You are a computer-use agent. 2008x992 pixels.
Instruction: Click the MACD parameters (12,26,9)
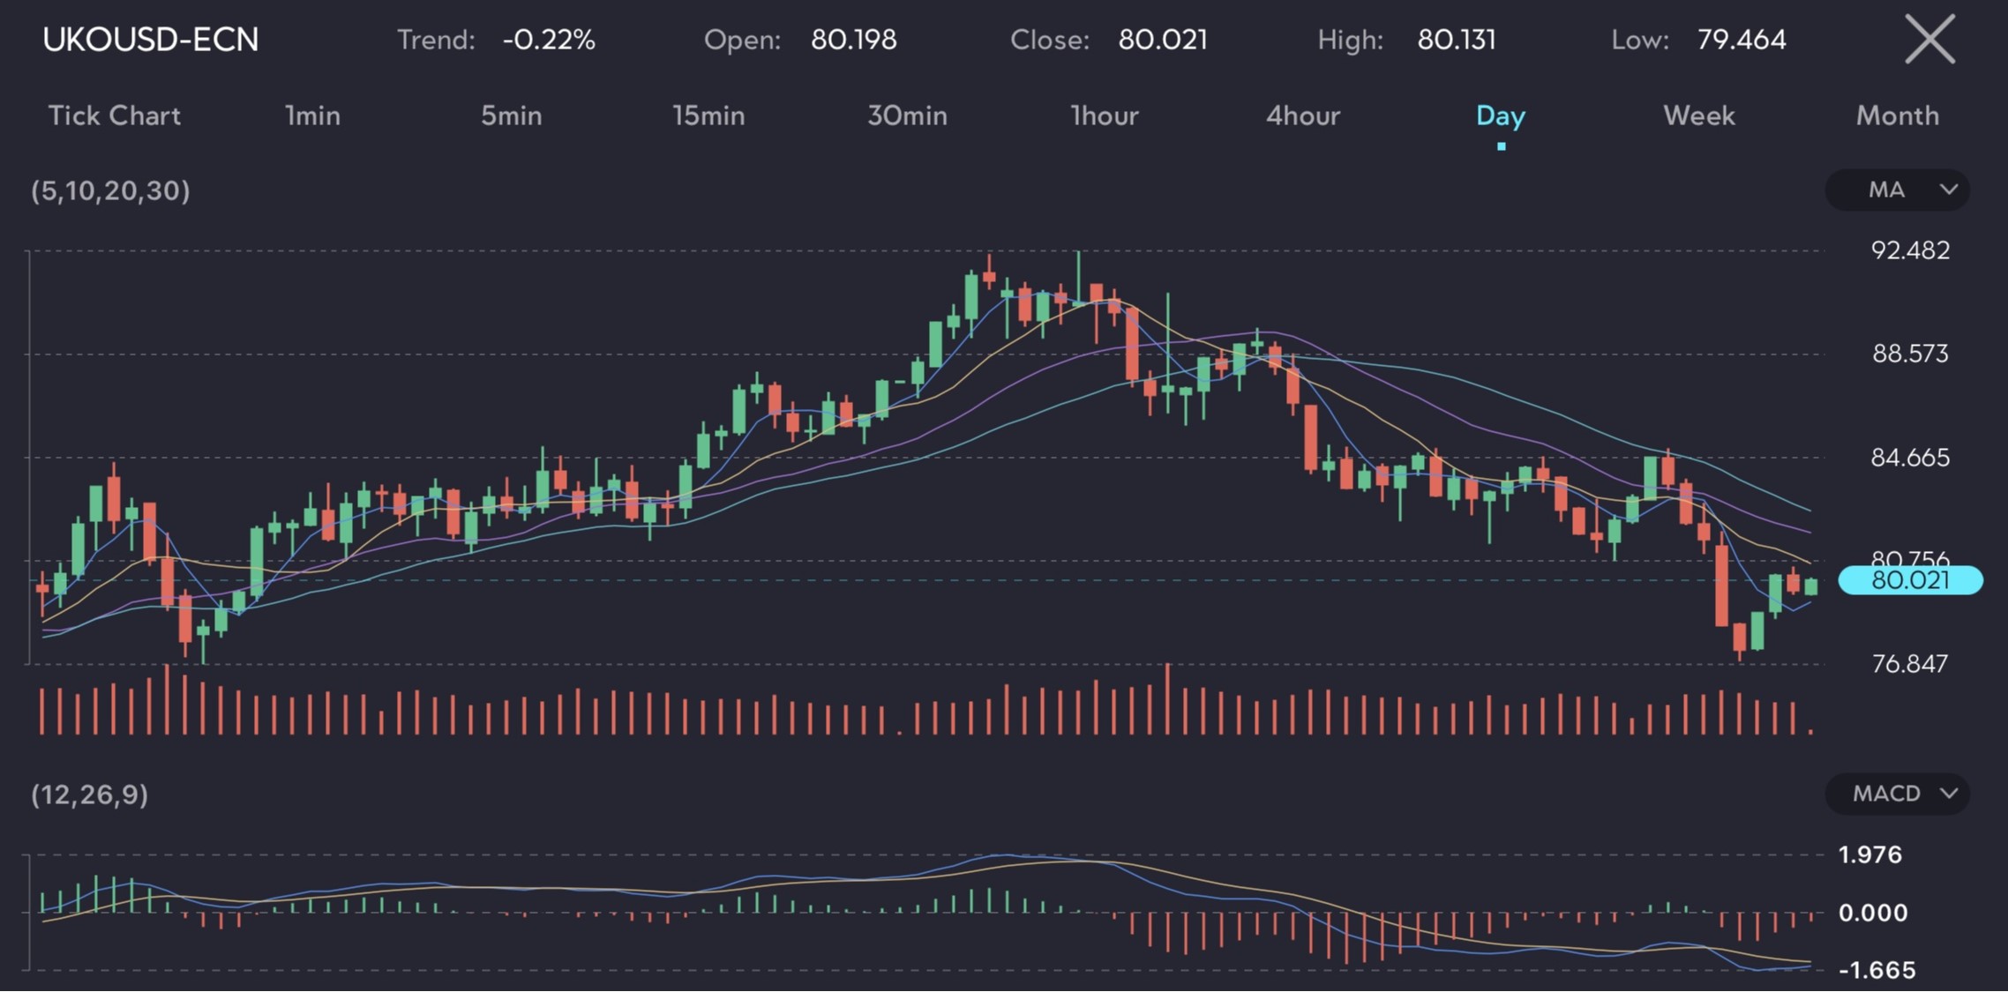pos(89,795)
